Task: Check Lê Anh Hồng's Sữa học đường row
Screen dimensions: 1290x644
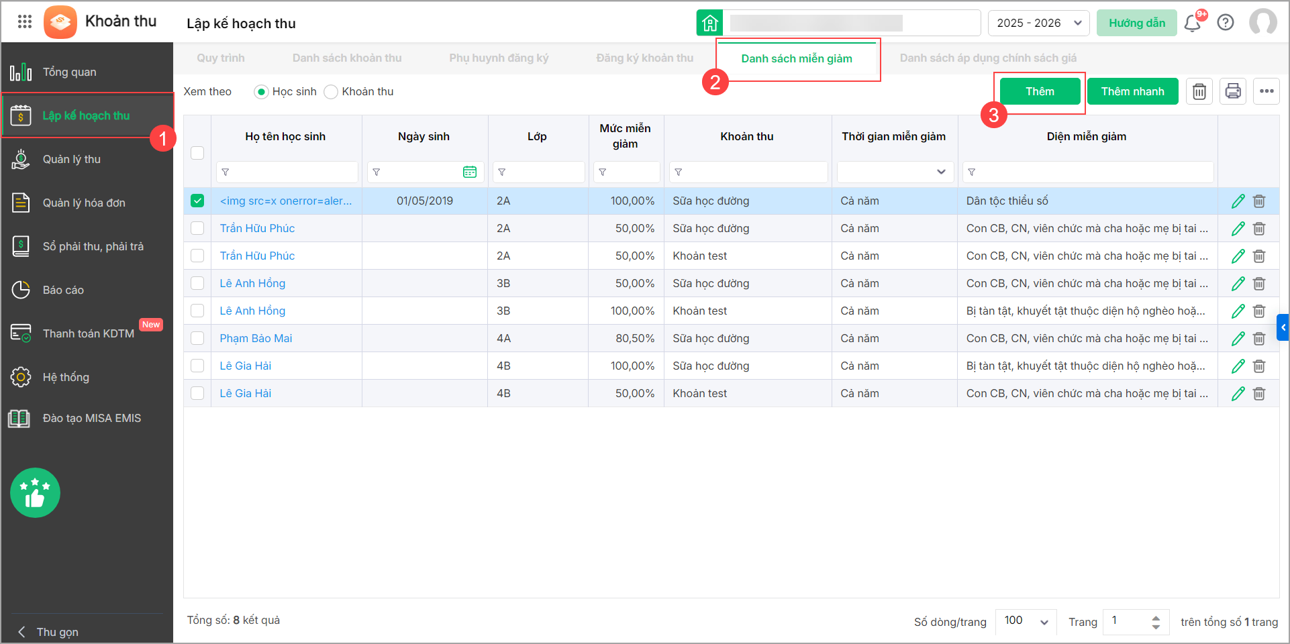Action: click(x=197, y=283)
